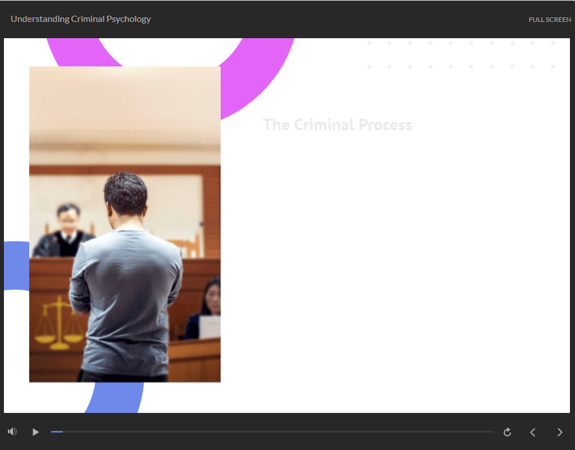The height and width of the screenshot is (450, 575).
Task: Mute the audio with the speaker icon
Action: point(12,432)
